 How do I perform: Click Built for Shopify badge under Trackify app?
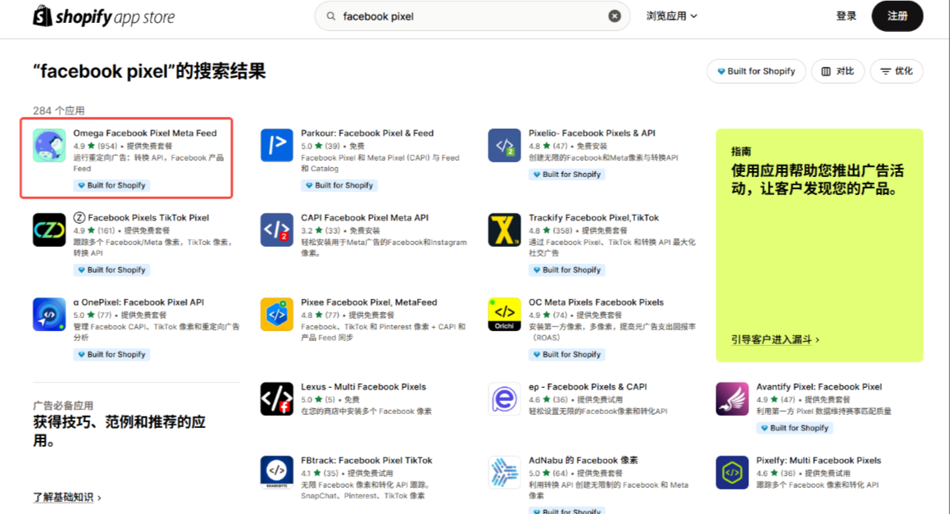click(566, 270)
